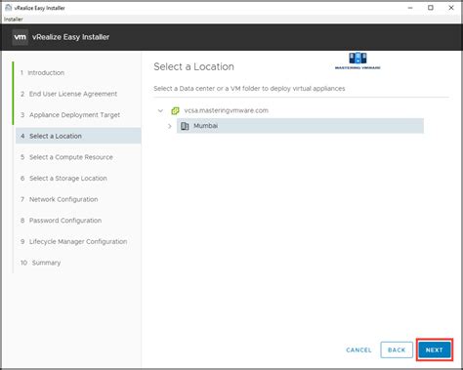
Task: Select vcsa.masteringvmware.com in the tree
Action: [x=227, y=110]
